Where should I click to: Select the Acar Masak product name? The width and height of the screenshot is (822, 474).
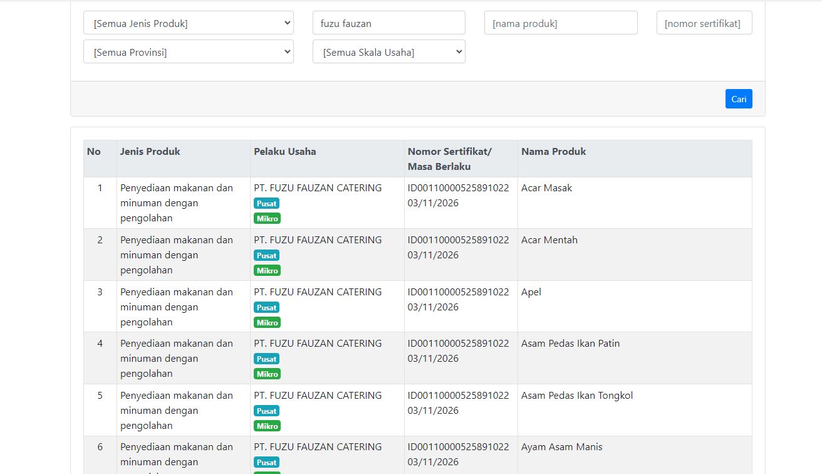[x=546, y=188]
